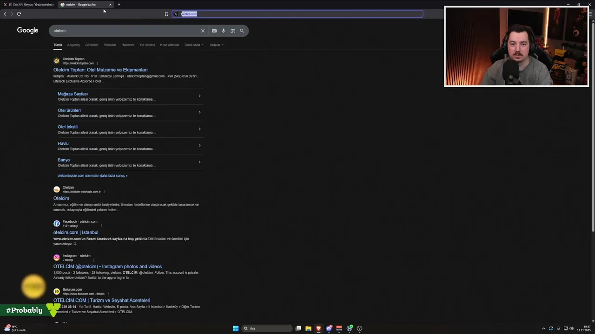The height and width of the screenshot is (334, 595).
Task: Switch to the X browser tab
Action: tap(30, 5)
